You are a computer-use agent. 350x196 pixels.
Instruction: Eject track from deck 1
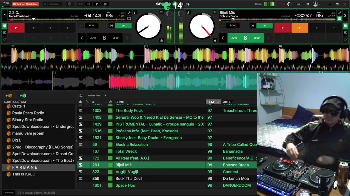pos(161,40)
